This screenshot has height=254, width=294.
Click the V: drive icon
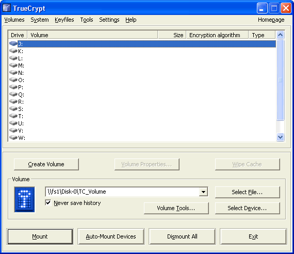coord(13,131)
